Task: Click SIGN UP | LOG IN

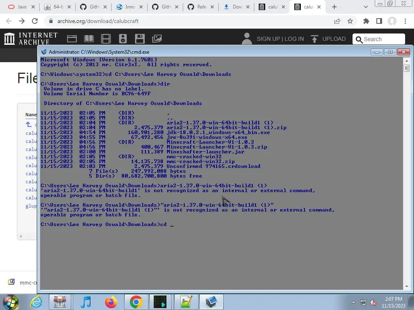Action: point(280,39)
